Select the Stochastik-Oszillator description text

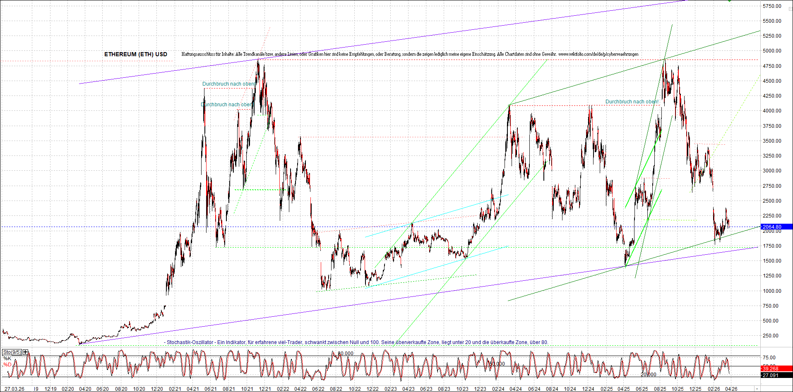click(357, 342)
